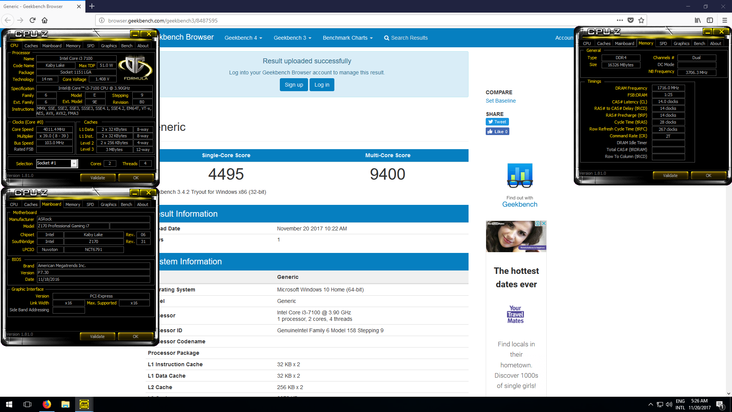This screenshot has height=412, width=732.
Task: Toggle the Firefox sidebar icon
Action: [710, 20]
